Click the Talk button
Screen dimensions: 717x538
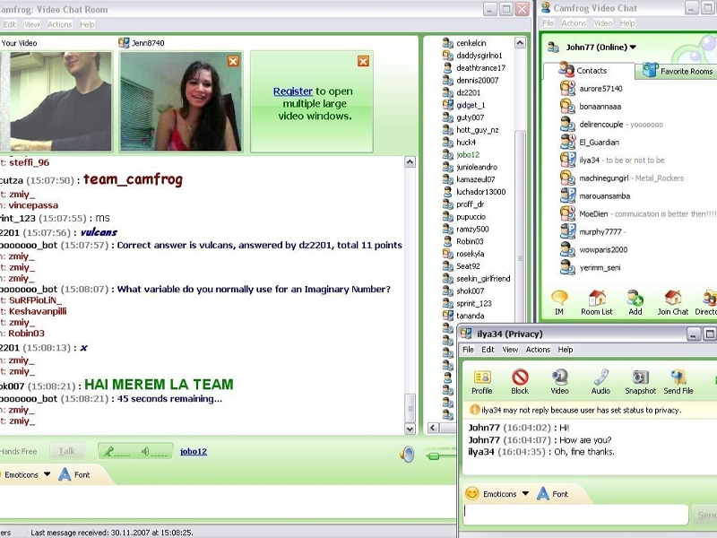pos(67,451)
